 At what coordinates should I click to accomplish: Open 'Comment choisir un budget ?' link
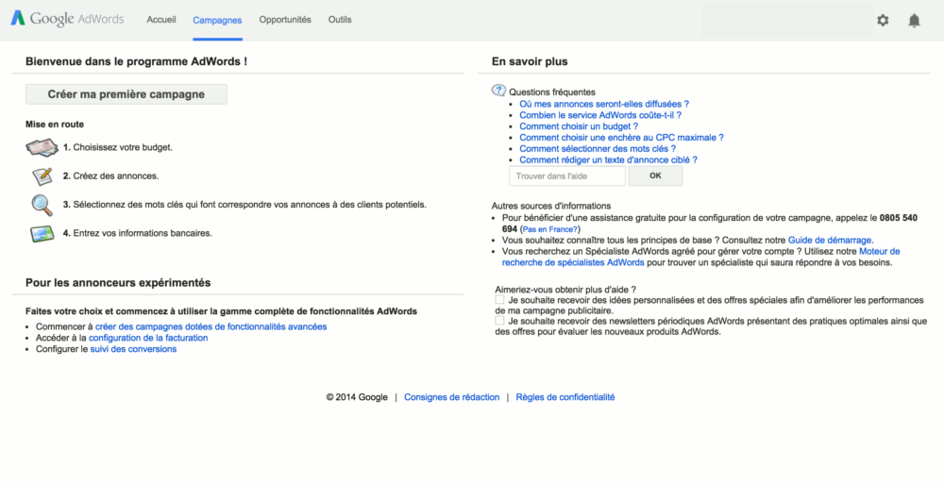579,126
